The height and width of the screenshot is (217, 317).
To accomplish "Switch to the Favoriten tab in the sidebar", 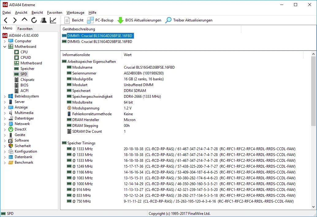I will pyautogui.click(x=25, y=29).
